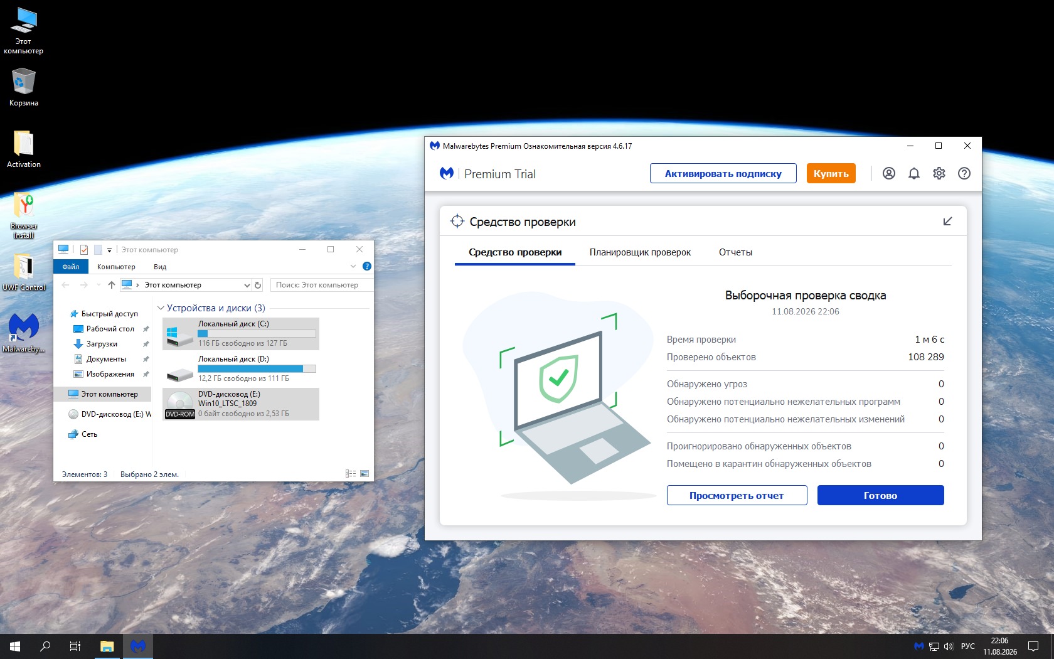
Task: Open the Quick Access Toolbar customize dropdown
Action: point(109,250)
